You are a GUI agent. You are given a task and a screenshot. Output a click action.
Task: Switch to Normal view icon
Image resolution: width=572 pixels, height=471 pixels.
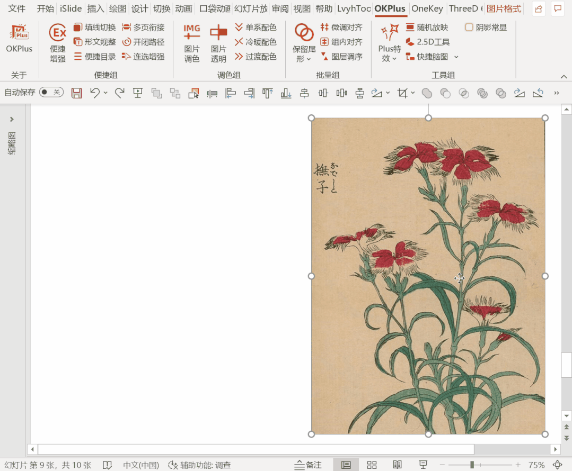pos(346,465)
